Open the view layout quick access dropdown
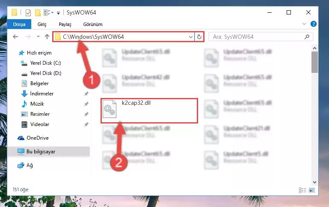329x207 pixels. pyautogui.click(x=48, y=13)
